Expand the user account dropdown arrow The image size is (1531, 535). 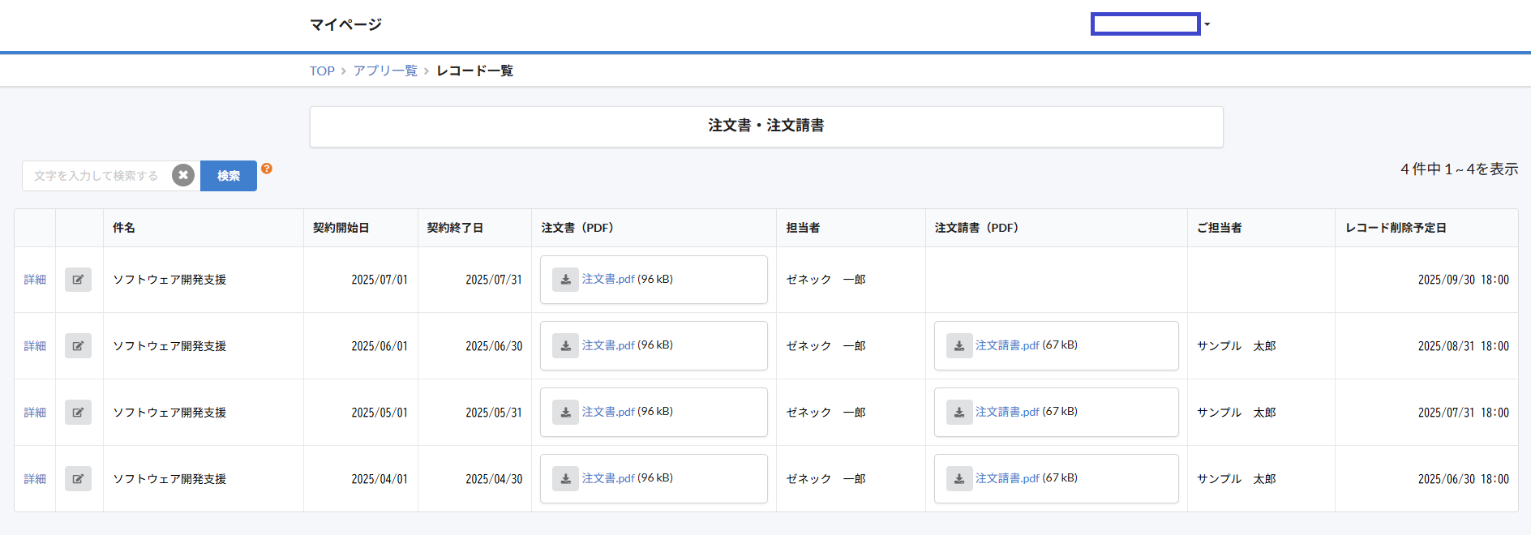(x=1207, y=24)
